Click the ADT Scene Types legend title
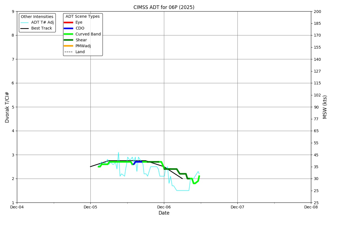Image resolution: width=338 pixels, height=225 pixels. pos(83,17)
